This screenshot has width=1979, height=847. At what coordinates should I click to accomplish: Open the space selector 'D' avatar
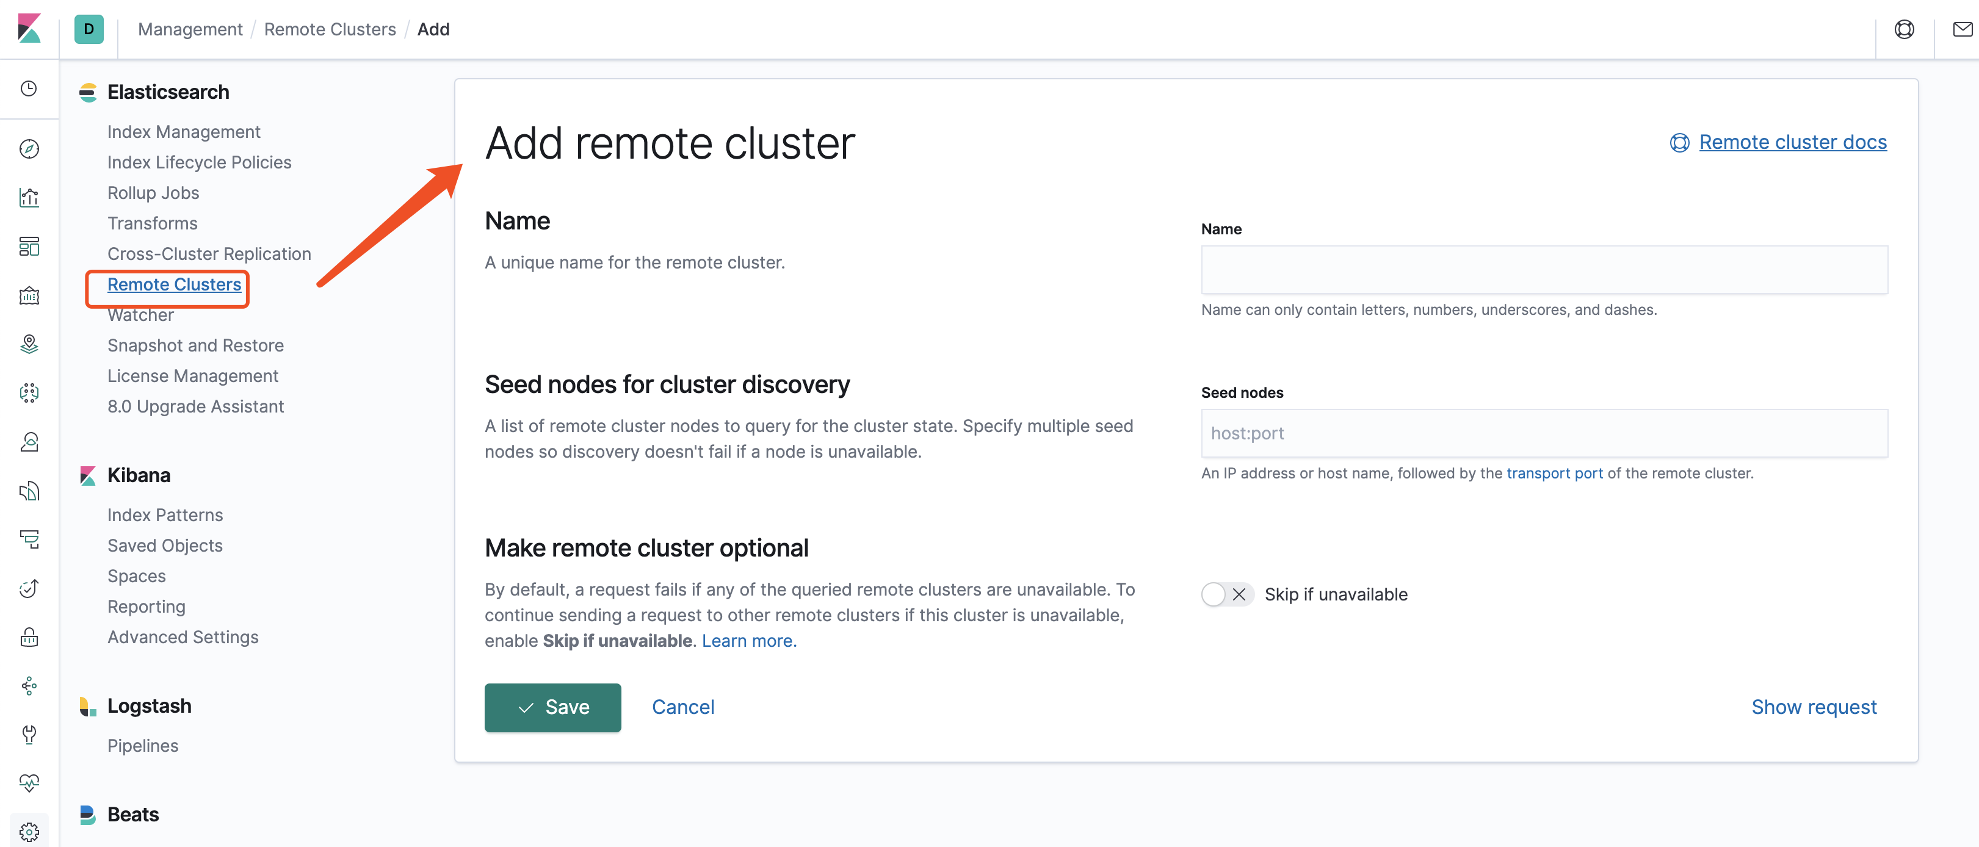click(89, 29)
